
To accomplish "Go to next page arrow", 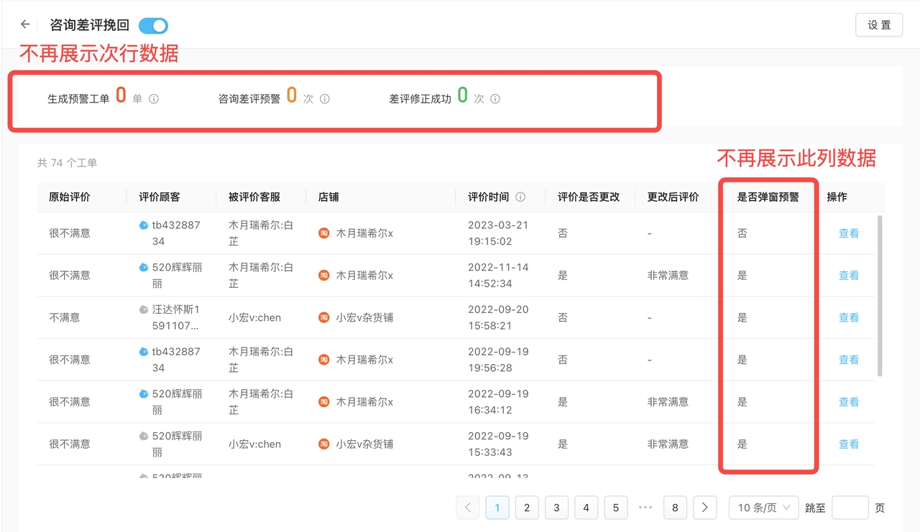I will (x=704, y=508).
